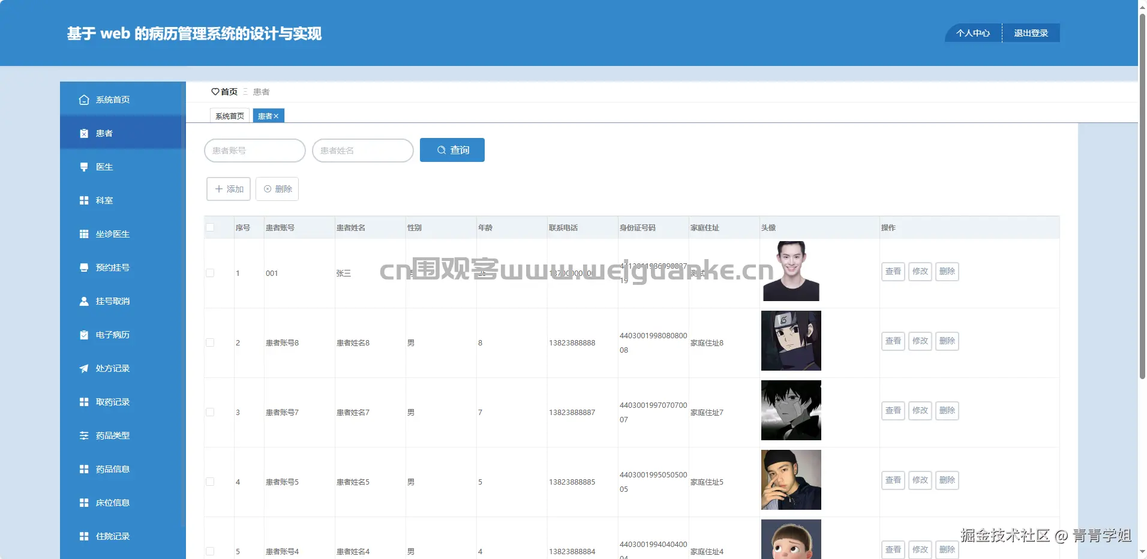Open 药品信息 in the sidebar menu
Viewport: 1147px width, 559px height.
pyautogui.click(x=122, y=469)
